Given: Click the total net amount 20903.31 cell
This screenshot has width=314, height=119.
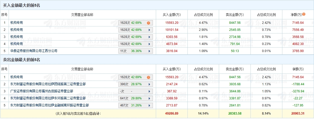Looking at the screenshot, I should 298,114.
